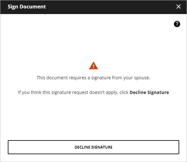Image resolution: width=187 pixels, height=162 pixels.
Task: Click the white X in the header
Action: (x=179, y=7)
